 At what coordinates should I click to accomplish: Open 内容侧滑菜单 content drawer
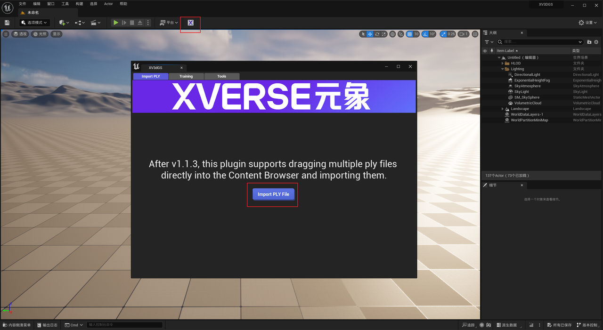16,325
